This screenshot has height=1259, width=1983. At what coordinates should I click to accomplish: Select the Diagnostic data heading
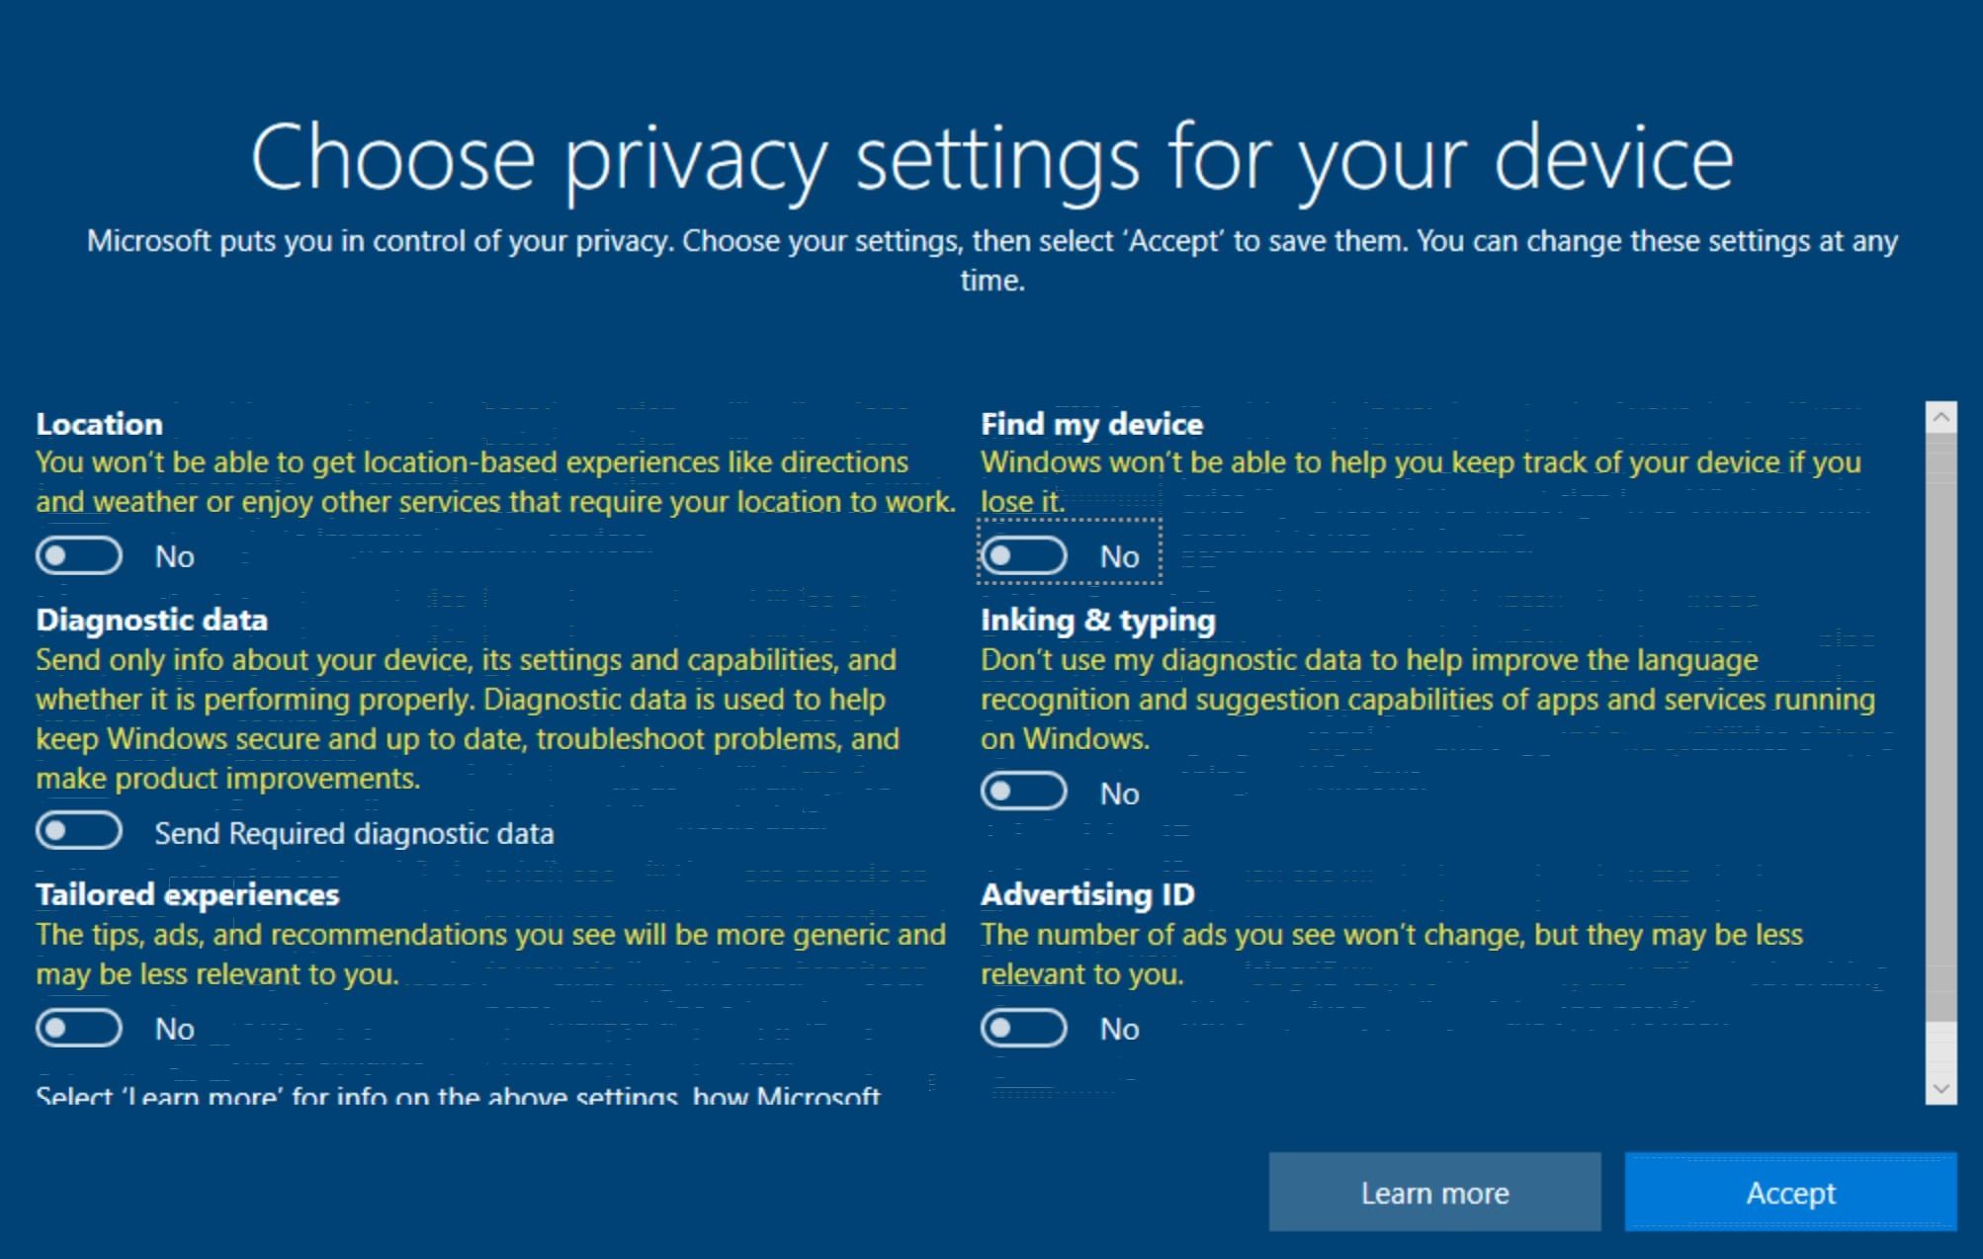151,620
